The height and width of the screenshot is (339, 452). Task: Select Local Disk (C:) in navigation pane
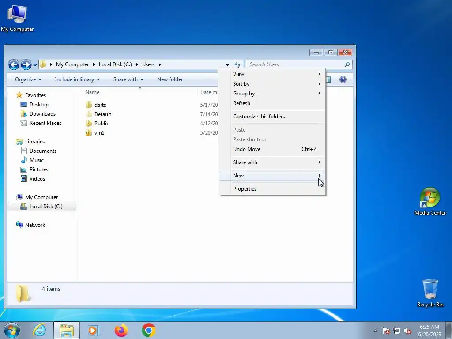point(42,207)
